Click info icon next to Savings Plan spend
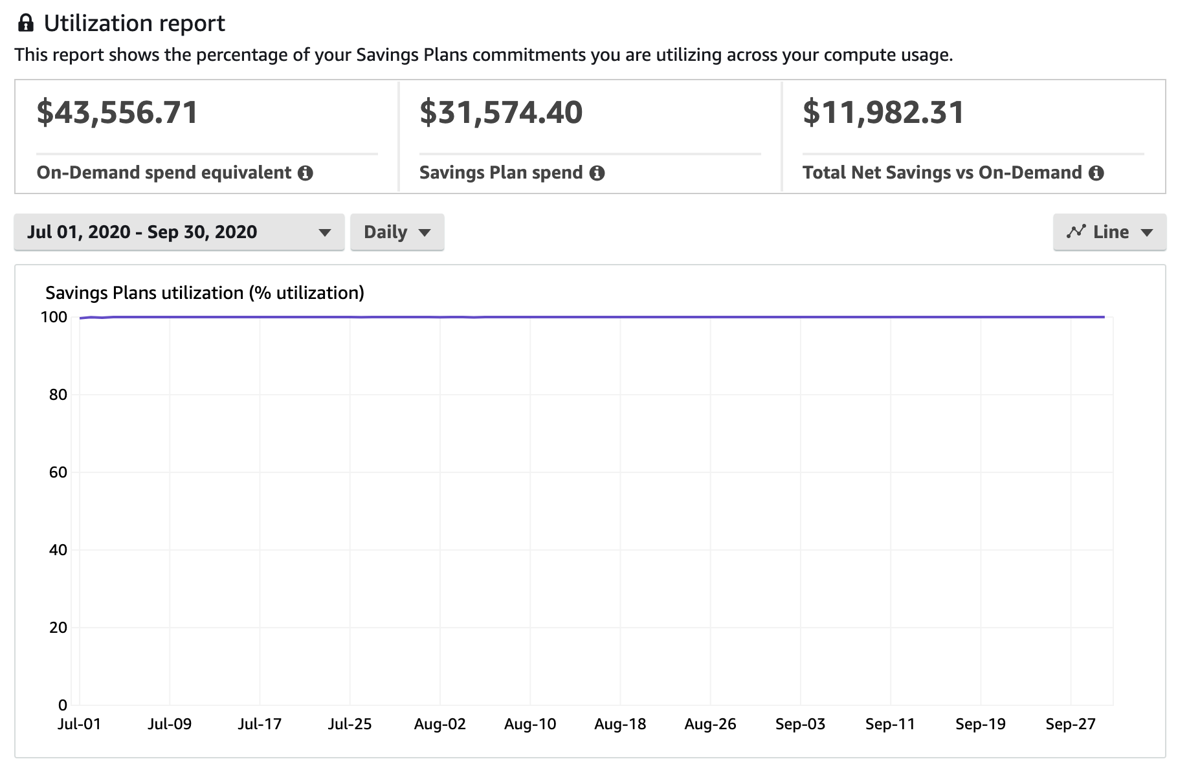Viewport: 1178px width, 770px height. 597,173
